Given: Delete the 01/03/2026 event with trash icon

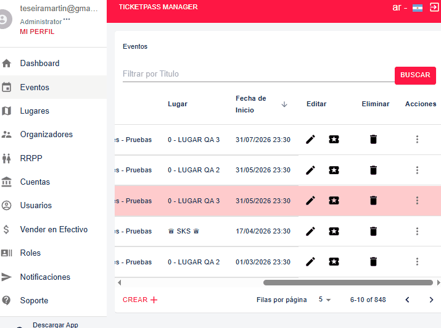Looking at the screenshot, I should point(373,261).
